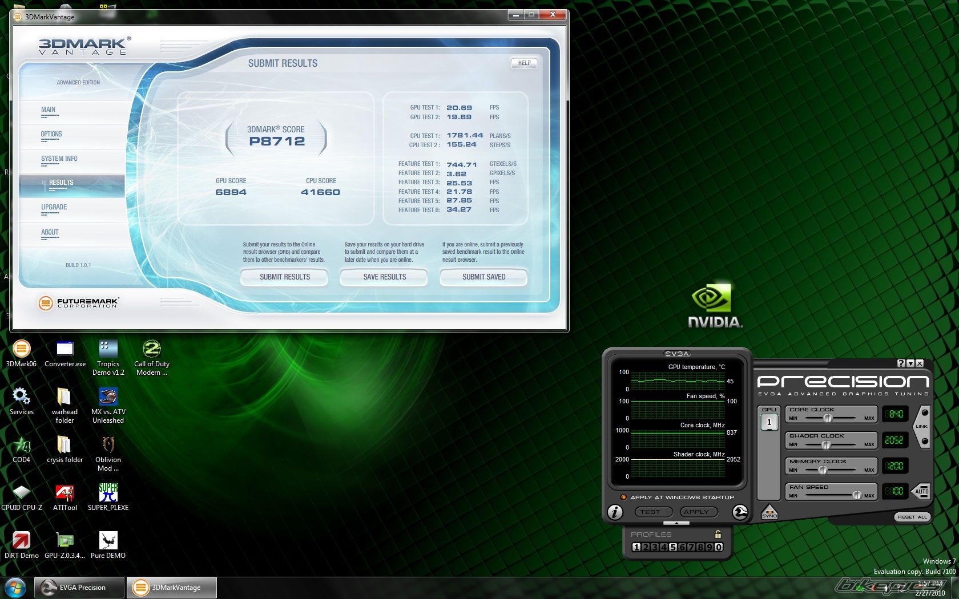
Task: Toggle the AUTO fan speed button
Action: click(x=921, y=491)
